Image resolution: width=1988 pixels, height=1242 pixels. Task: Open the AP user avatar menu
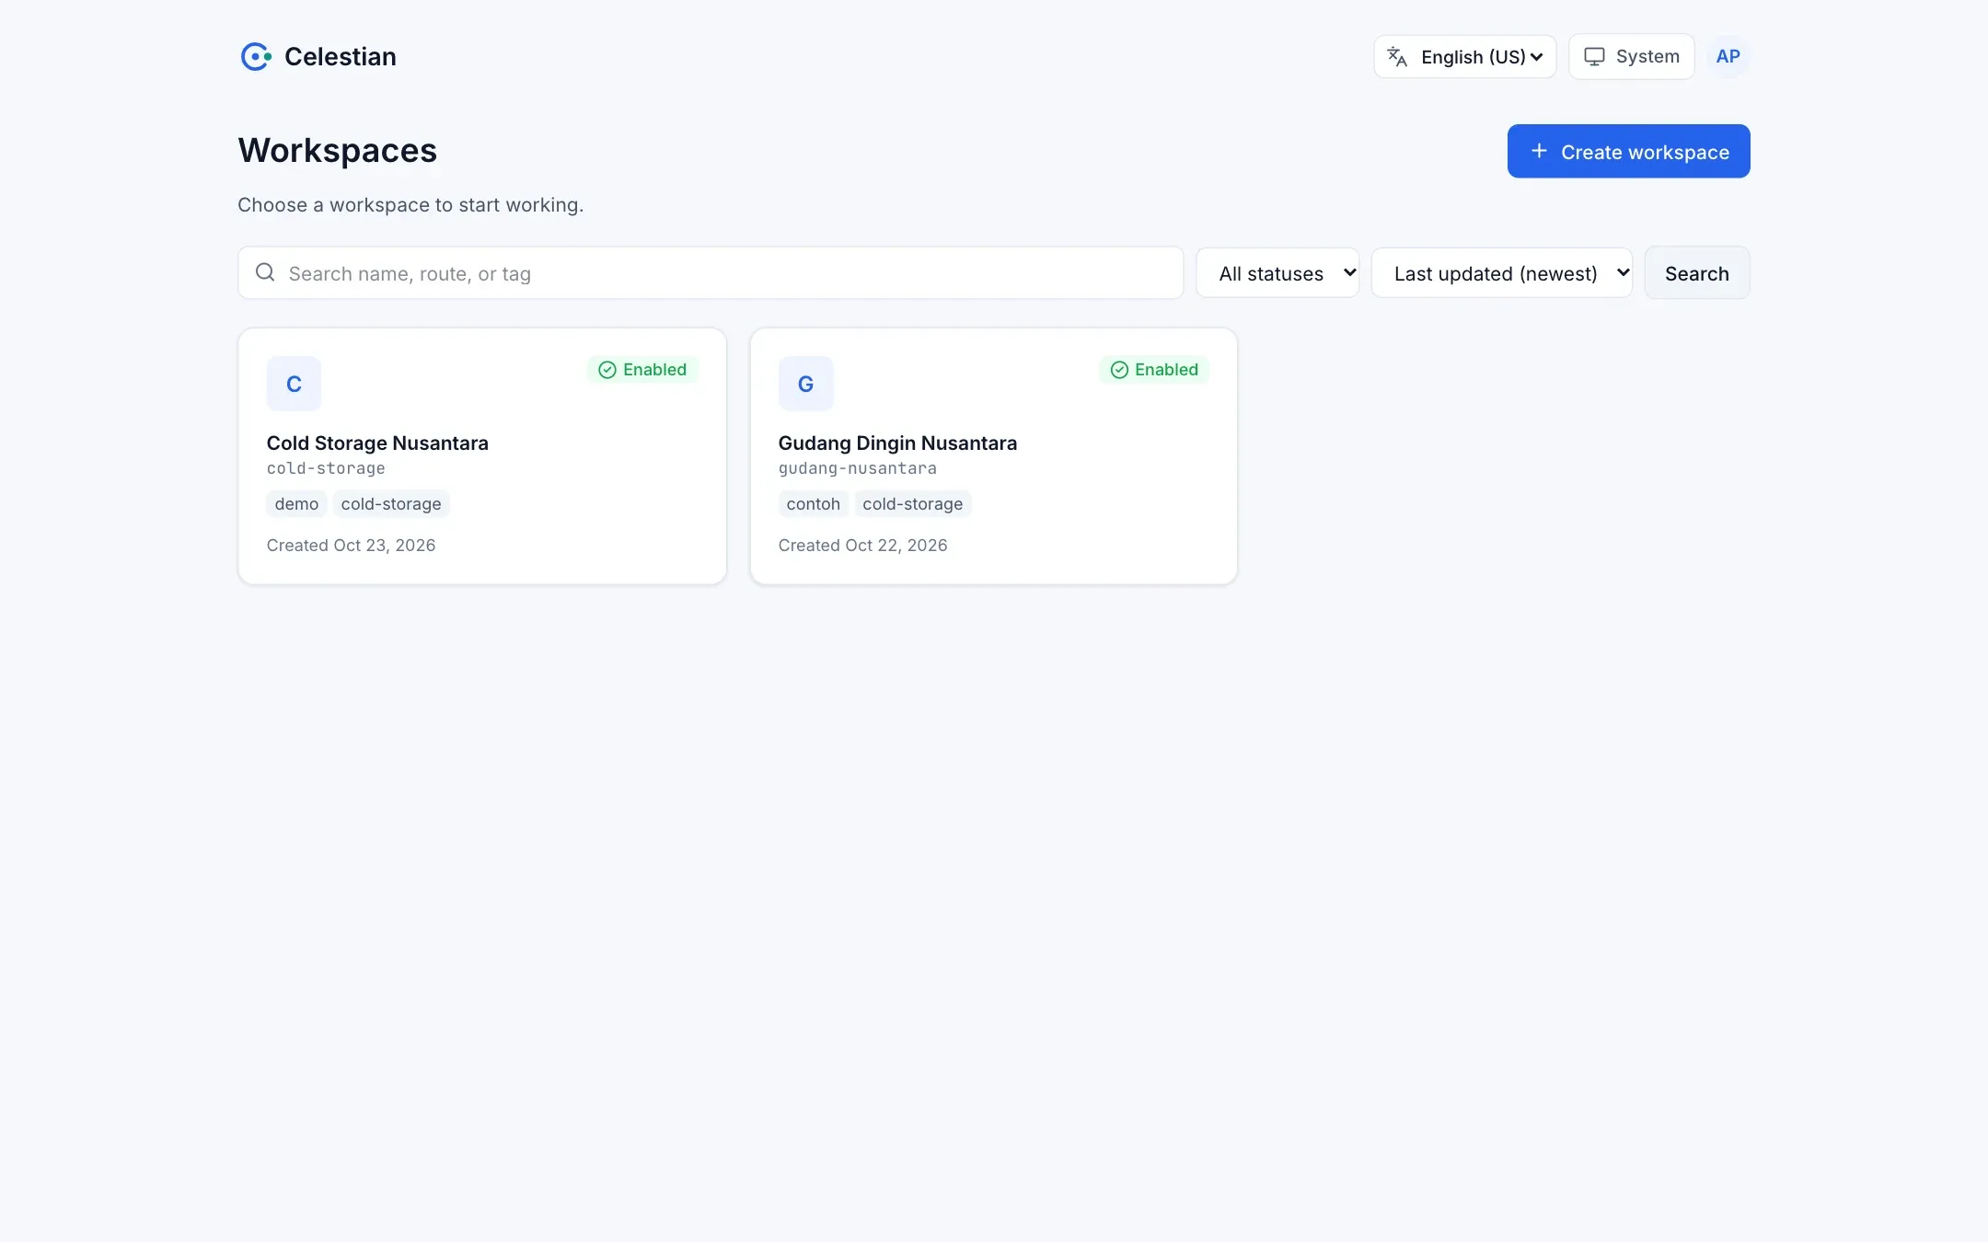coord(1728,56)
